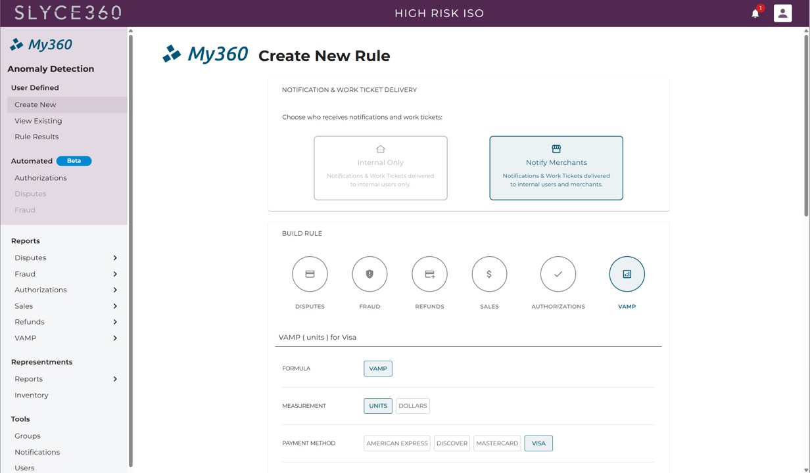
Task: Select Visa payment method
Action: point(538,443)
